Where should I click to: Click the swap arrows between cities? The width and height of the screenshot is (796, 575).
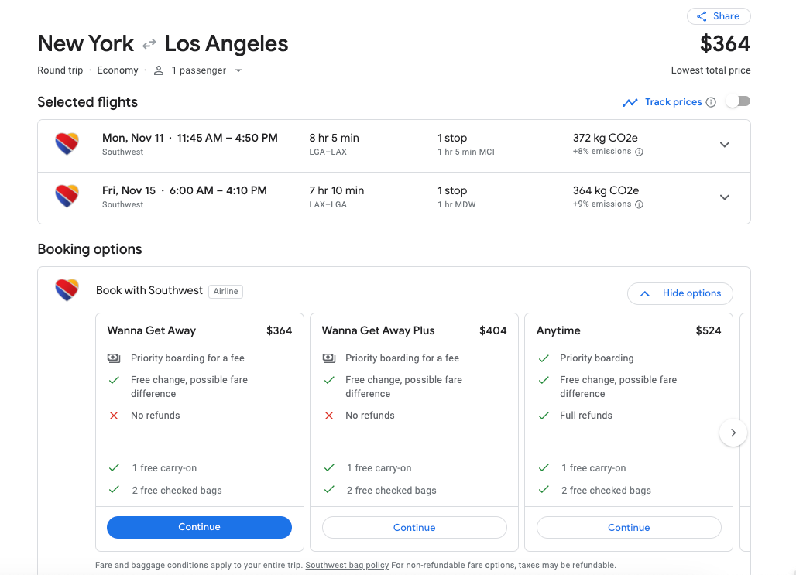[x=149, y=44]
